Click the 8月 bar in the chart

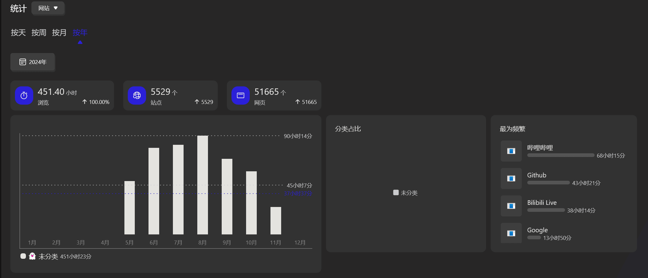click(202, 185)
